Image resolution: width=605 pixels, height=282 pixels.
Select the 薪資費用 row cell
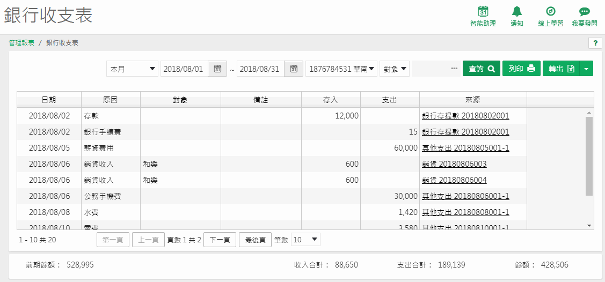click(111, 148)
